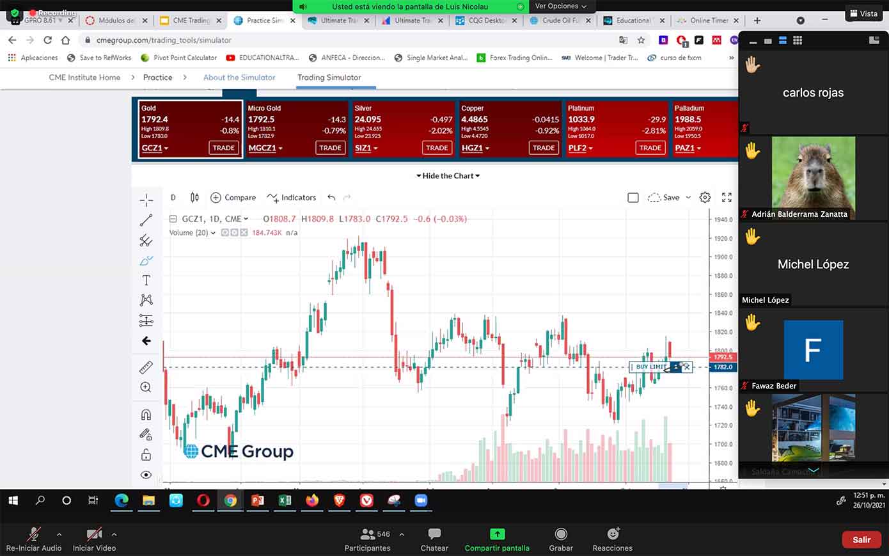Collapse the GCZ1 legend box
The width and height of the screenshot is (889, 556).
[x=173, y=219]
